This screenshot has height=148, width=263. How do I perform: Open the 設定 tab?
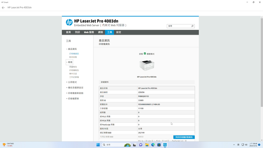coord(119,32)
